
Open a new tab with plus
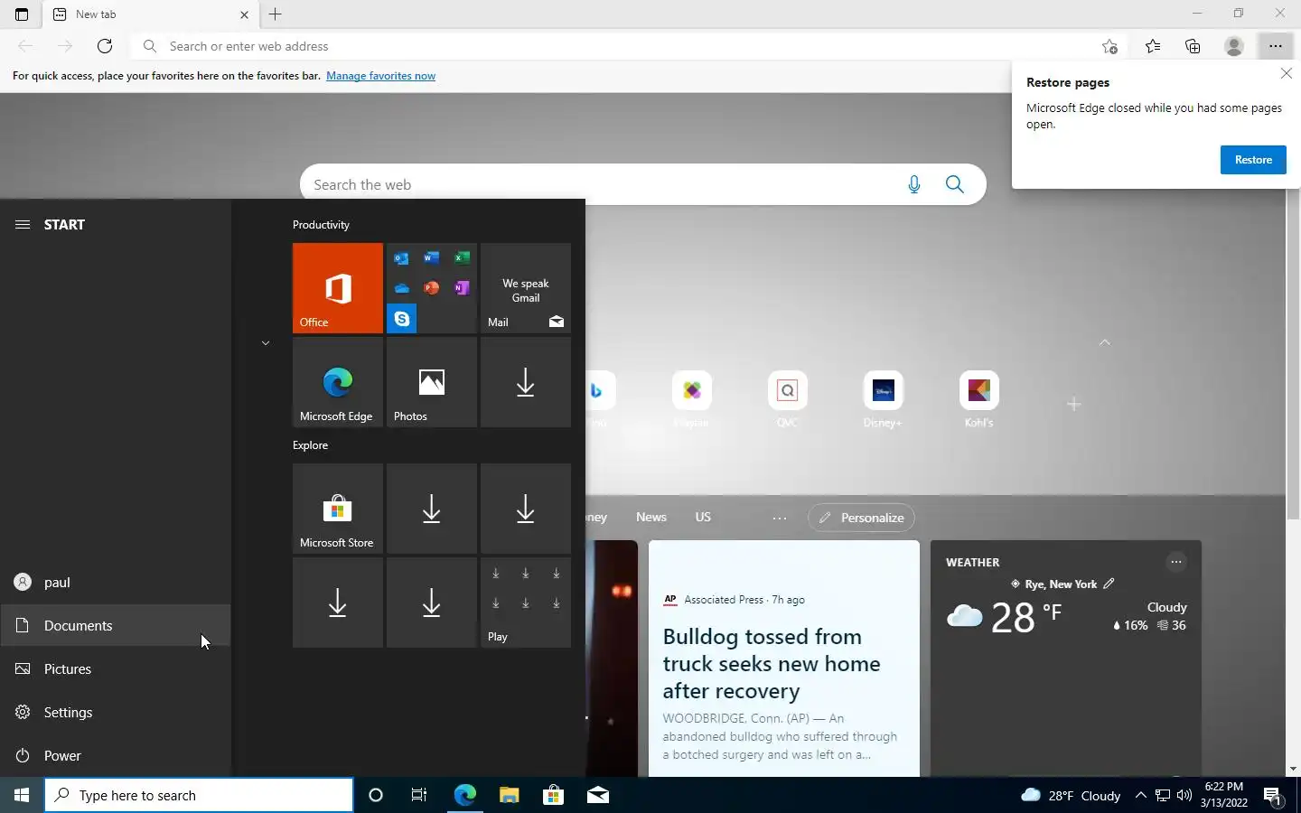[276, 14]
